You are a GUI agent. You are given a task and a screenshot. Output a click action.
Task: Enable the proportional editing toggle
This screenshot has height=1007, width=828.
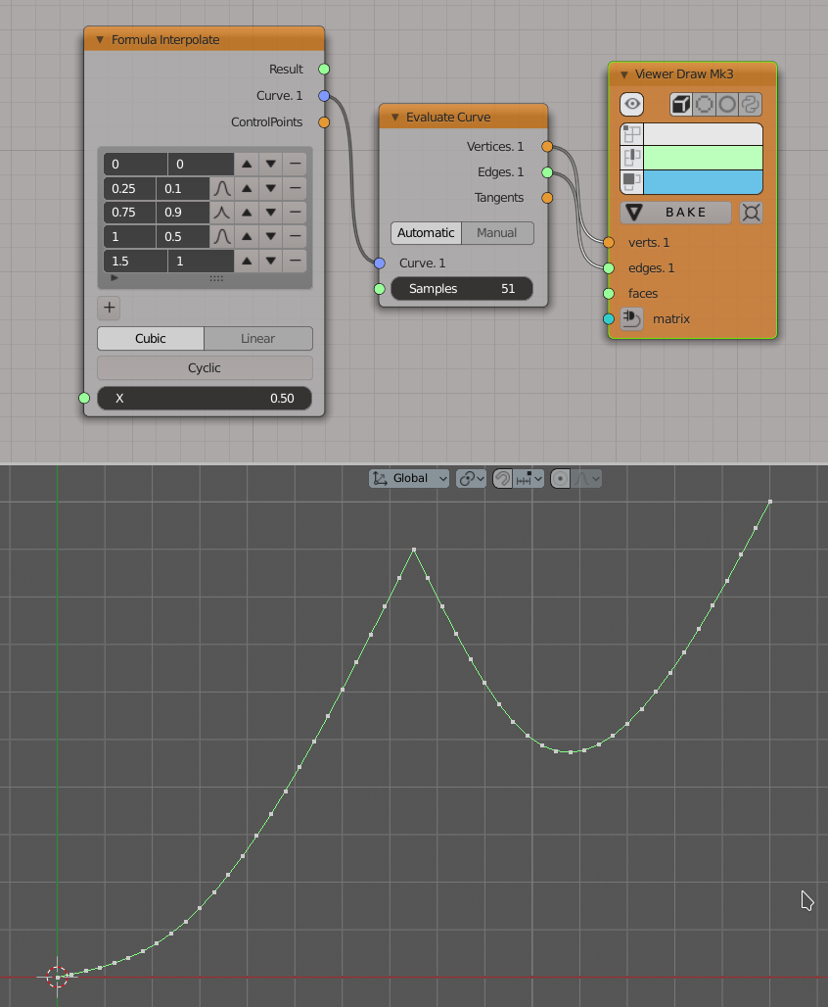coord(560,478)
